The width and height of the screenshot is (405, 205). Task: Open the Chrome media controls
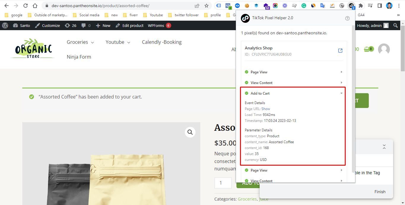[370, 6]
